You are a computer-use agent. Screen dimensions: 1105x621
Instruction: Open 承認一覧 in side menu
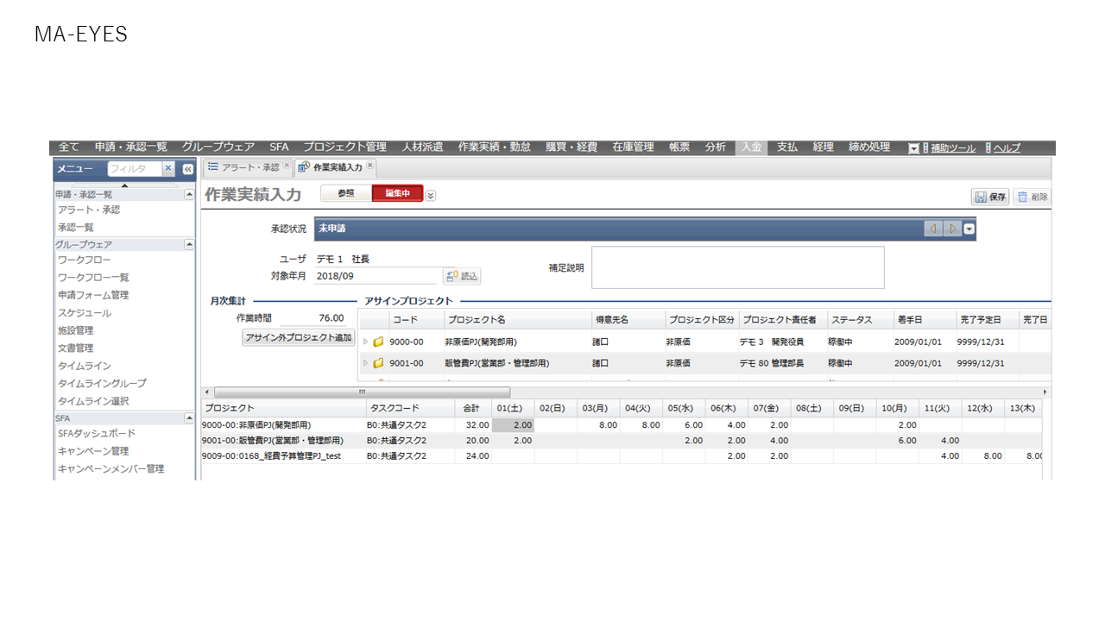[x=76, y=228]
